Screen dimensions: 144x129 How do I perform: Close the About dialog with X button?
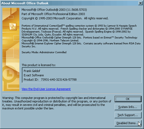140,3
